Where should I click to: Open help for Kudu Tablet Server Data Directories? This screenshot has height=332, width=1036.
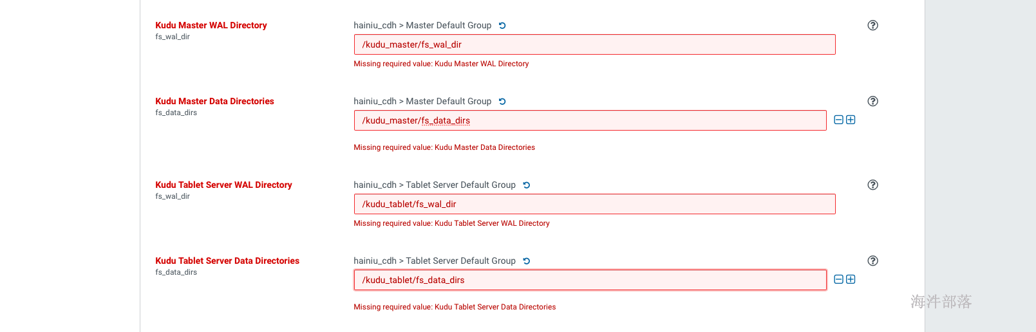[x=872, y=261]
